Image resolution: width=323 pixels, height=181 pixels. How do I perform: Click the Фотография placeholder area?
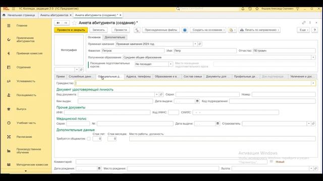(69, 50)
